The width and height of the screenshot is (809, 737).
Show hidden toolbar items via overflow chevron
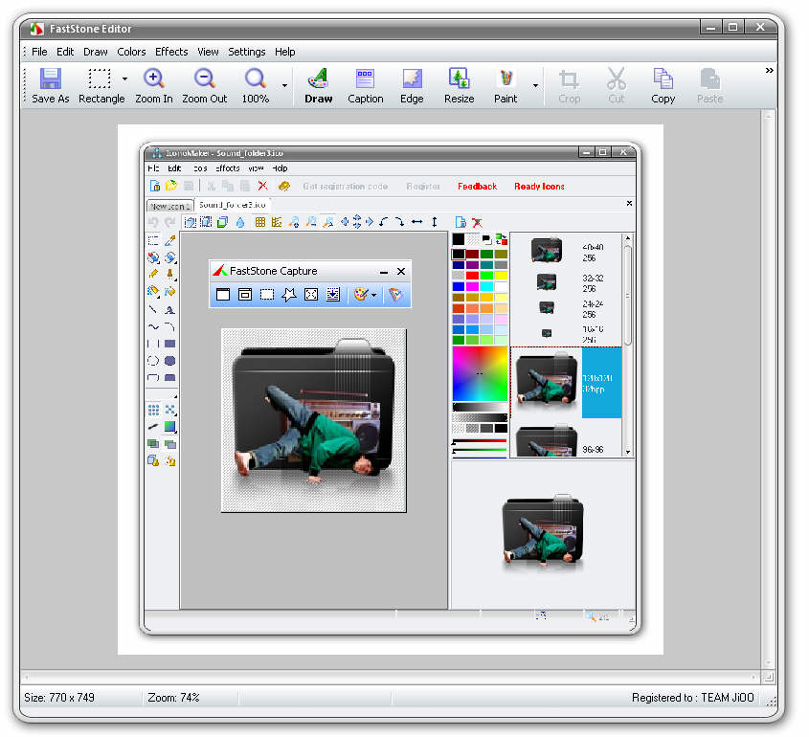click(769, 71)
